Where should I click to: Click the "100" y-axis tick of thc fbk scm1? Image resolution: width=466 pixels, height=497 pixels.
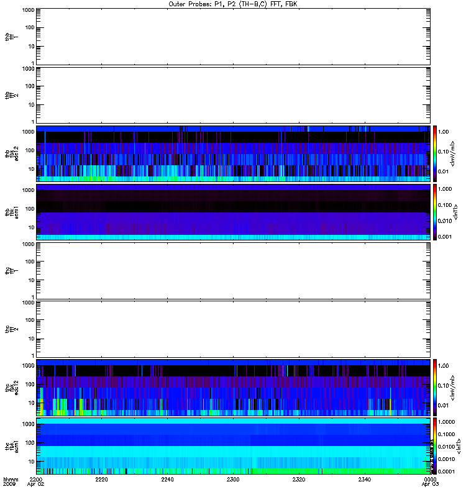click(30, 443)
